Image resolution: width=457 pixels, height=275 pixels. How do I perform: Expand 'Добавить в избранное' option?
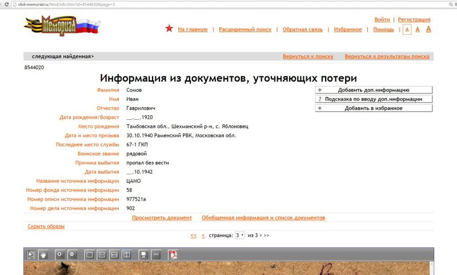click(374, 108)
